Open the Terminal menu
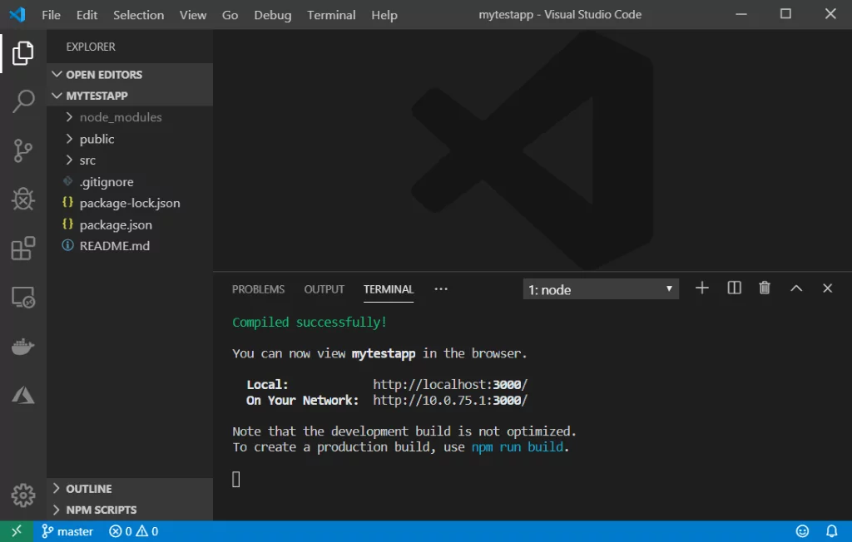The height and width of the screenshot is (542, 852). [x=331, y=15]
